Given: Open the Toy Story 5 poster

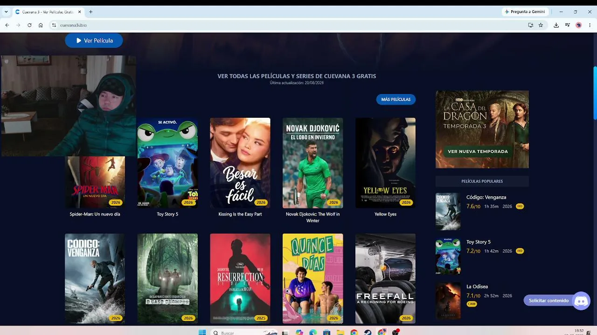Looking at the screenshot, I should click(x=167, y=163).
